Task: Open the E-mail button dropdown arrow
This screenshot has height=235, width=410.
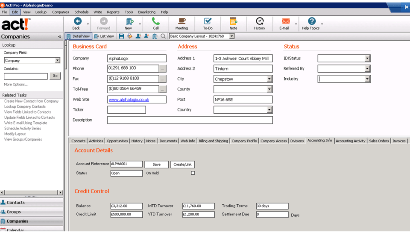Action: [x=296, y=24]
